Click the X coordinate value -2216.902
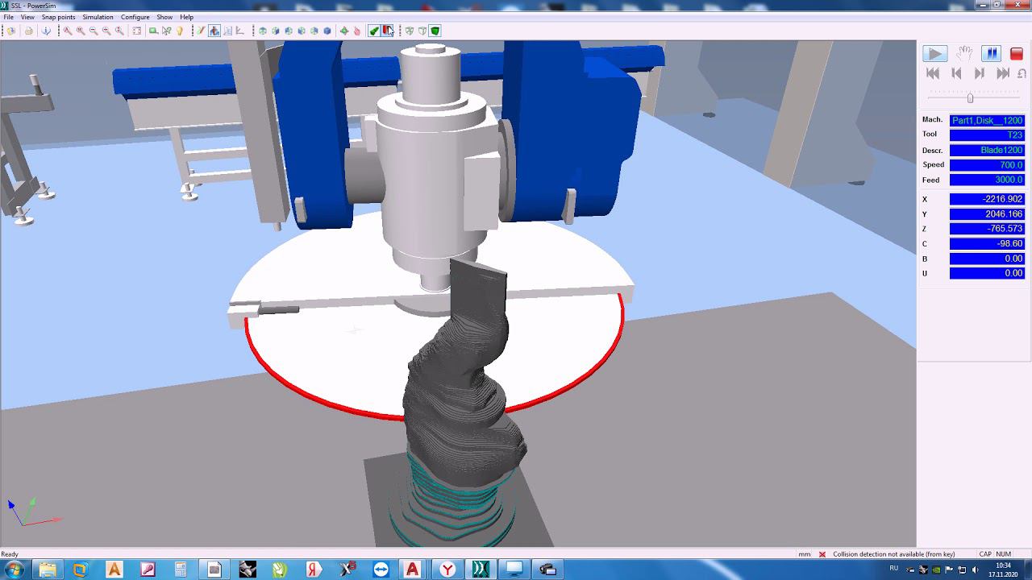1032x580 pixels. (987, 199)
